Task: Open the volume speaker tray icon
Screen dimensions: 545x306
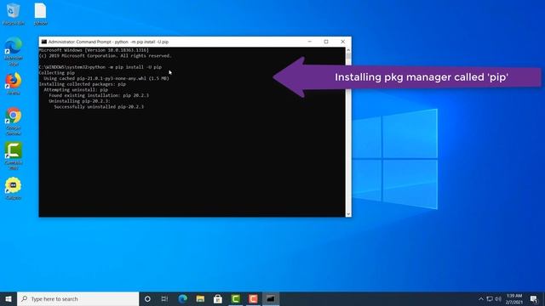Action: tap(498, 298)
